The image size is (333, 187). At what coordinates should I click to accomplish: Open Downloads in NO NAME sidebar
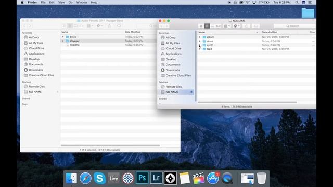coord(173,70)
